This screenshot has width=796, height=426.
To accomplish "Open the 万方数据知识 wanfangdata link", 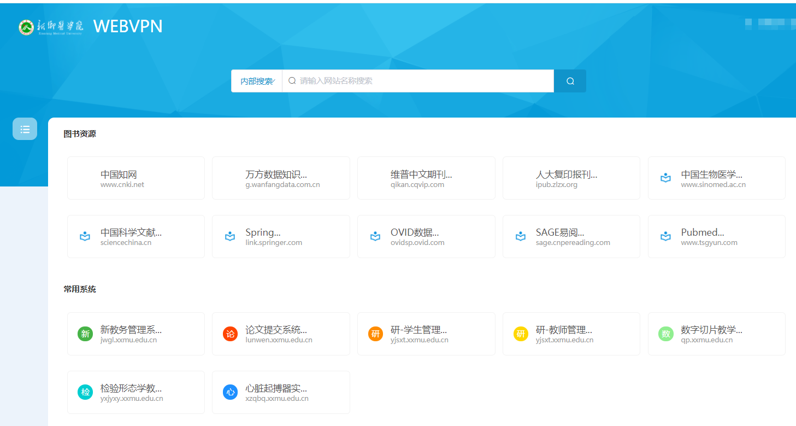I will coord(281,178).
